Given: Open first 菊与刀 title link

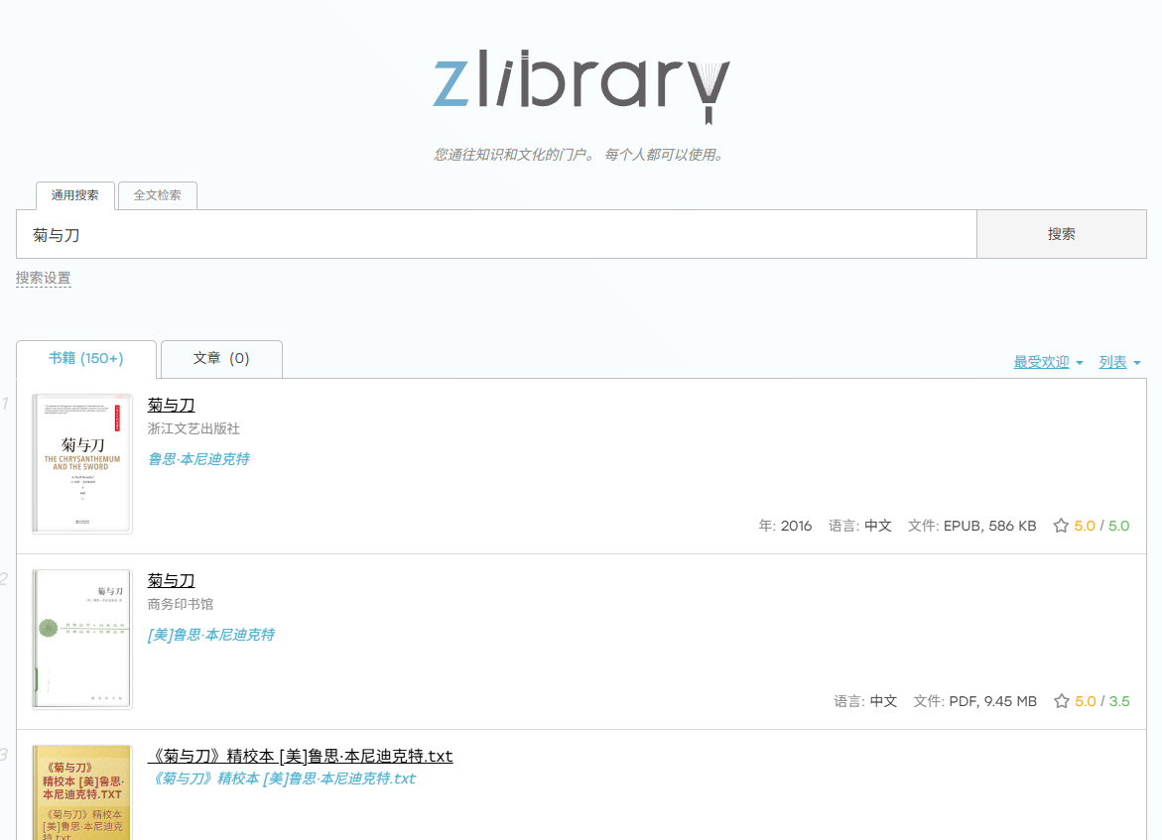Looking at the screenshot, I should (171, 405).
